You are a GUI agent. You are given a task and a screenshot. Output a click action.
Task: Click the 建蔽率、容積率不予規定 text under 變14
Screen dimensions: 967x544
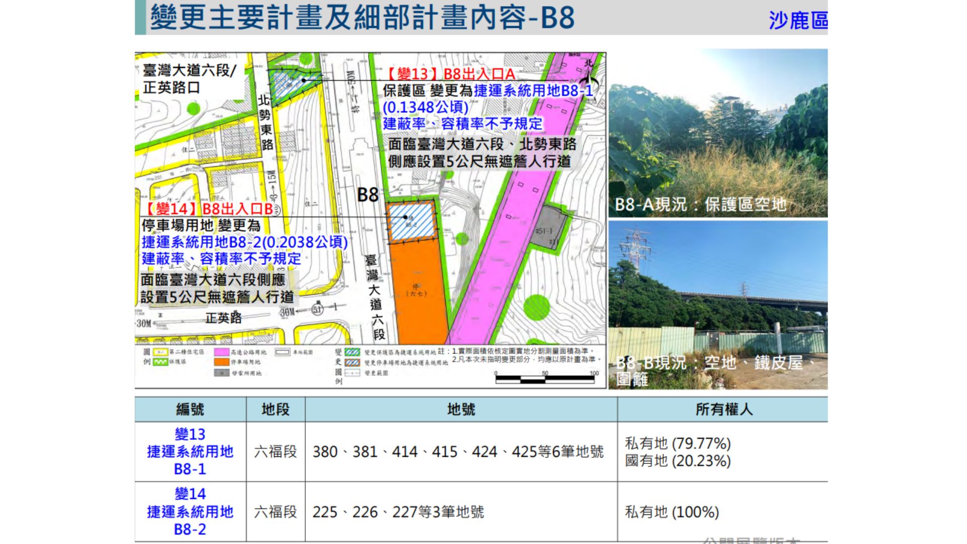coord(222,258)
